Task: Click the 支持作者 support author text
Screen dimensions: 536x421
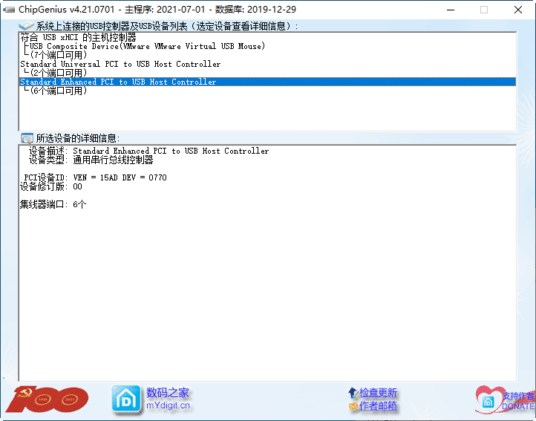Action: [x=518, y=396]
